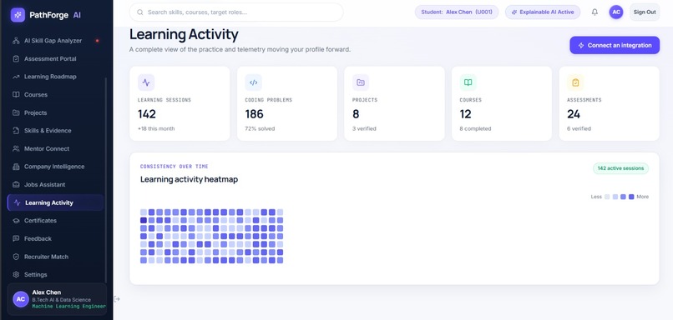The height and width of the screenshot is (320, 673).
Task: Click the lightest legend swatch beside Less
Action: [607, 197]
